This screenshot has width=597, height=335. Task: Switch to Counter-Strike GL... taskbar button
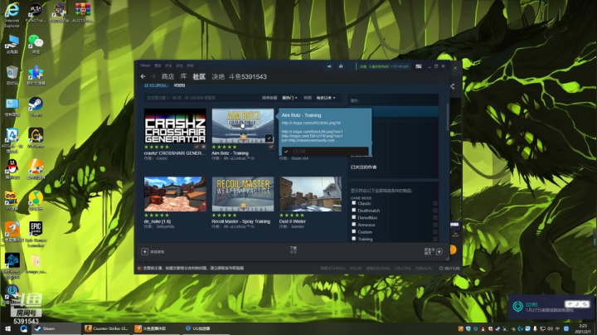coord(106,328)
